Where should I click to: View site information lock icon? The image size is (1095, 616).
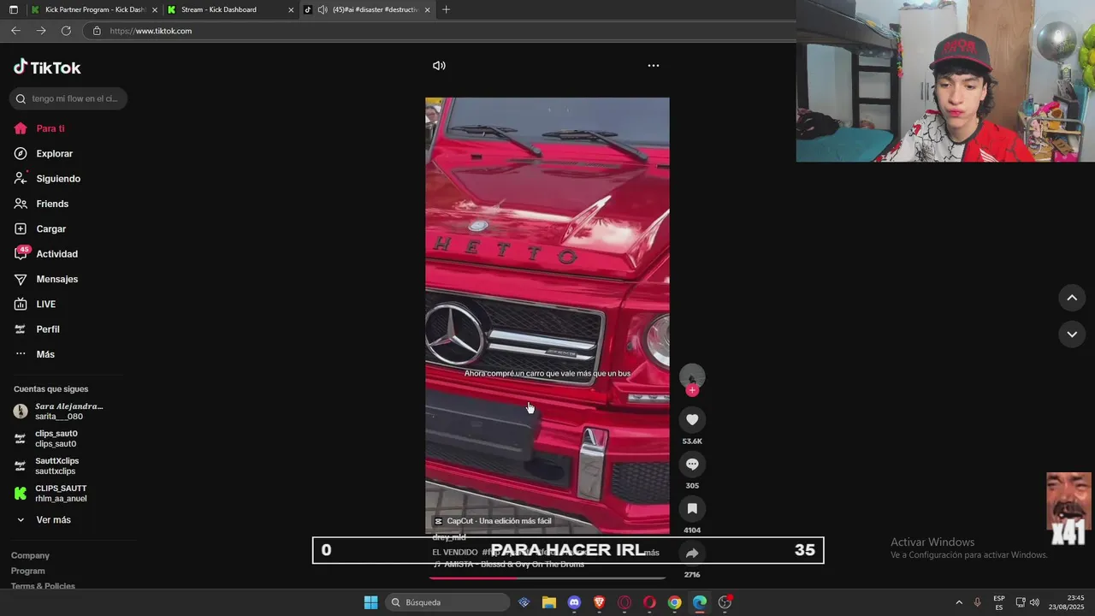[97, 31]
